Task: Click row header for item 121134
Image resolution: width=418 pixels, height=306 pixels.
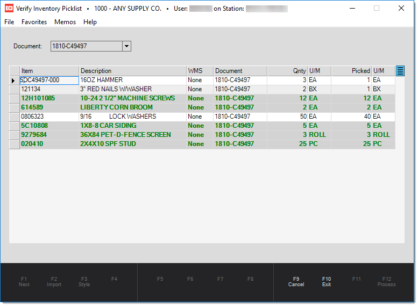Action: [15, 90]
